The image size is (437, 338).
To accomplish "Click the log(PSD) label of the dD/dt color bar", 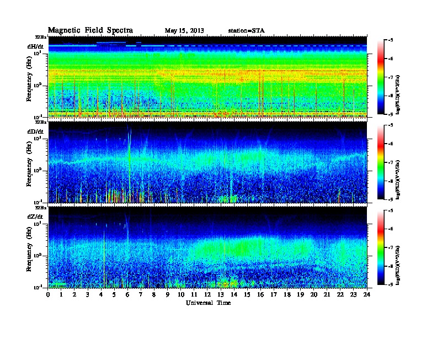I will [398, 180].
